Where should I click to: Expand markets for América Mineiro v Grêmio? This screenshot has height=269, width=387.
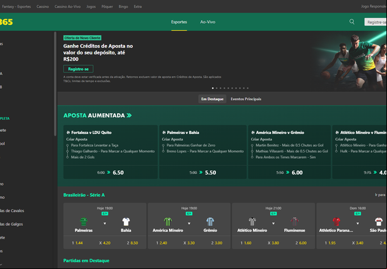[x=189, y=223]
